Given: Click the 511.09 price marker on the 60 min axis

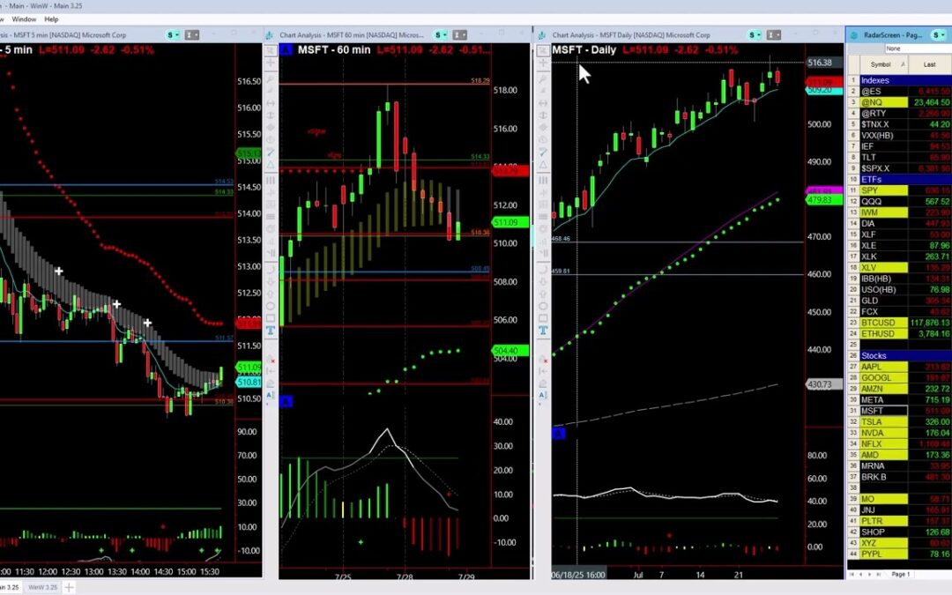Looking at the screenshot, I should pyautogui.click(x=510, y=222).
